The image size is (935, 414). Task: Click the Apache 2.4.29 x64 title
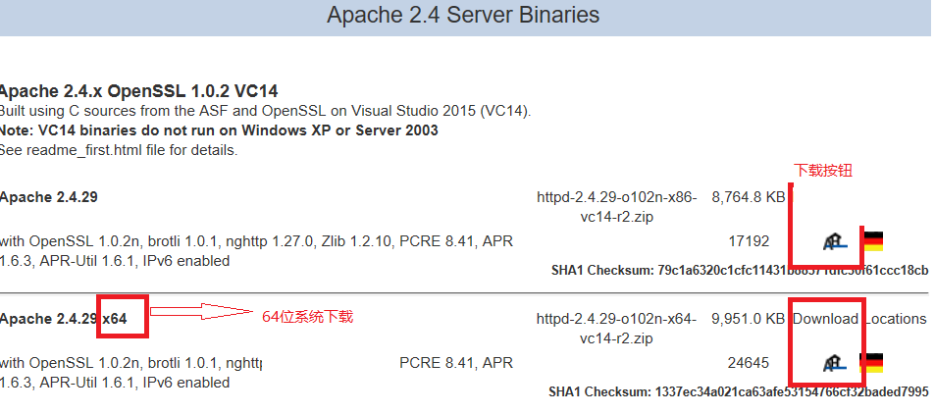pos(63,319)
